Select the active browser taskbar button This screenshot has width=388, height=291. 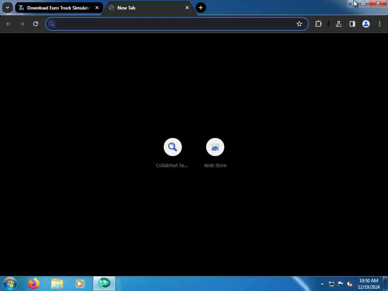(x=104, y=283)
